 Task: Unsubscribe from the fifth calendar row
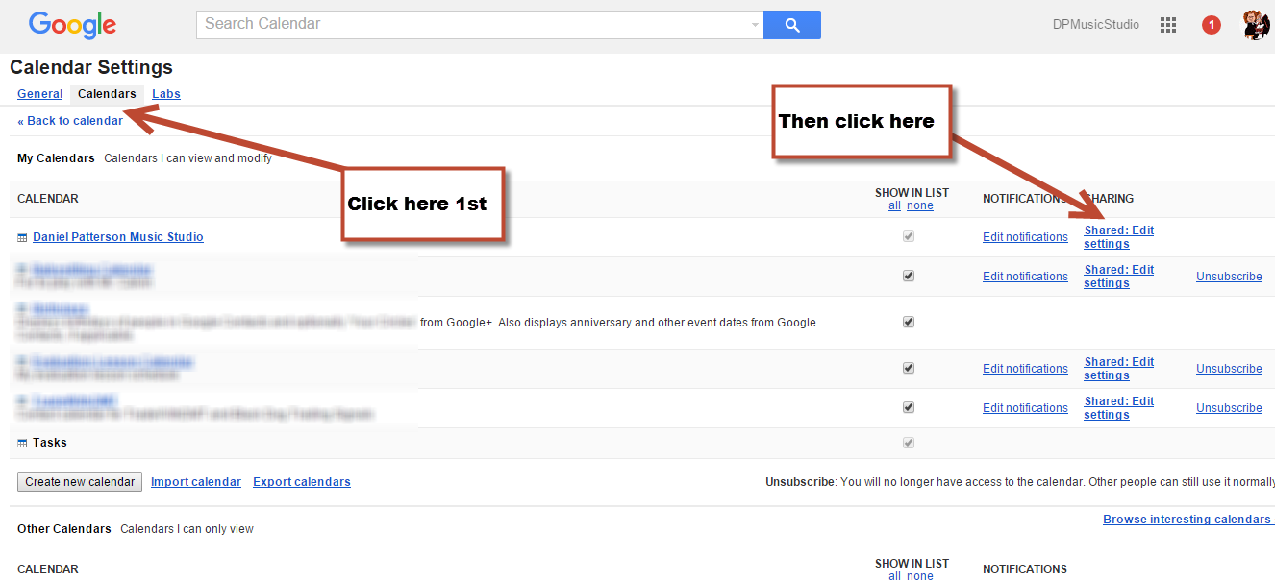(x=1229, y=408)
